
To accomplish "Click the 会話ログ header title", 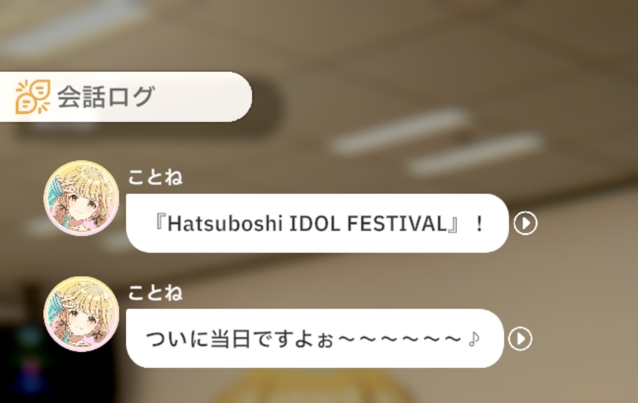I will pyautogui.click(x=105, y=97).
